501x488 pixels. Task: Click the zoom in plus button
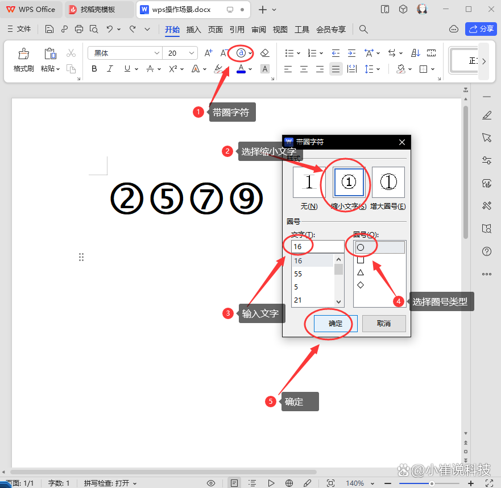[470, 483]
